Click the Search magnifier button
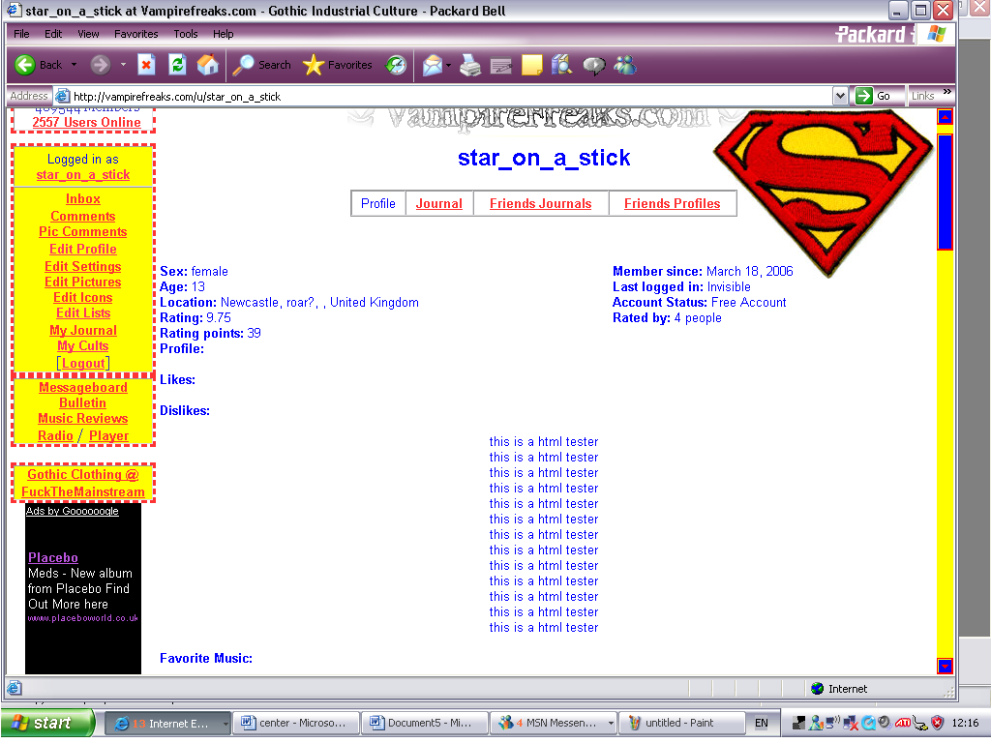Screen dimensions: 991x743 pyautogui.click(x=261, y=65)
